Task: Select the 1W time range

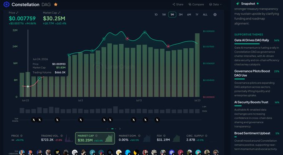Action: coord(164,15)
